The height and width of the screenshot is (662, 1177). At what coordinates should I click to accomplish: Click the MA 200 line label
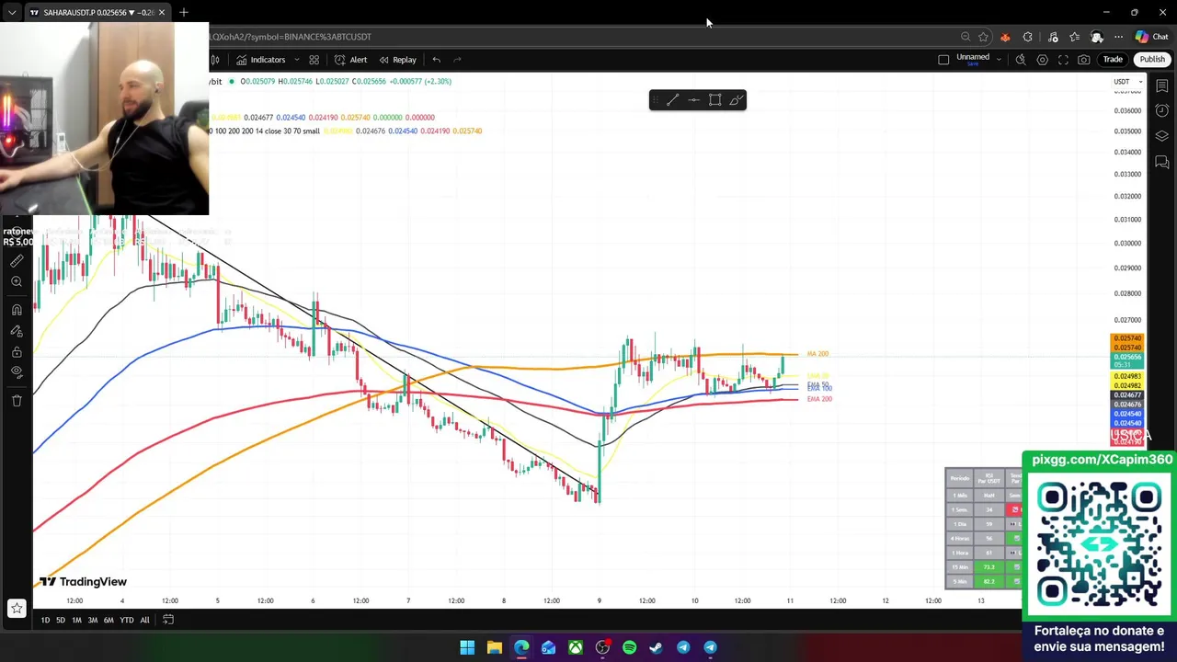[817, 354]
